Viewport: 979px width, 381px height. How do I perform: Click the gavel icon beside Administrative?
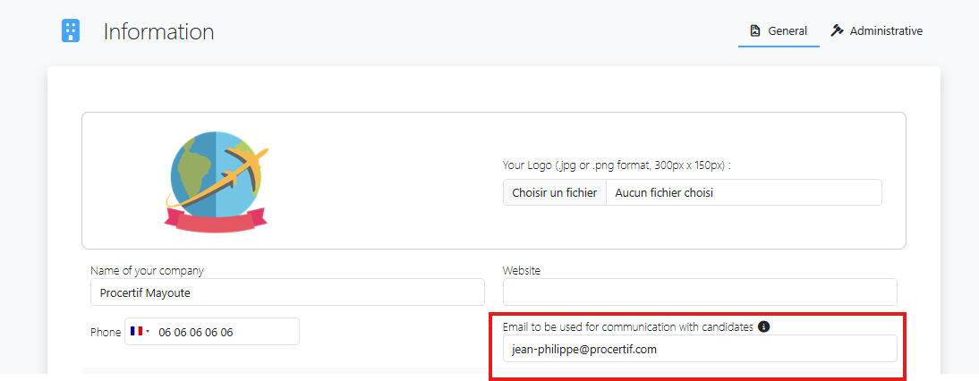click(838, 31)
